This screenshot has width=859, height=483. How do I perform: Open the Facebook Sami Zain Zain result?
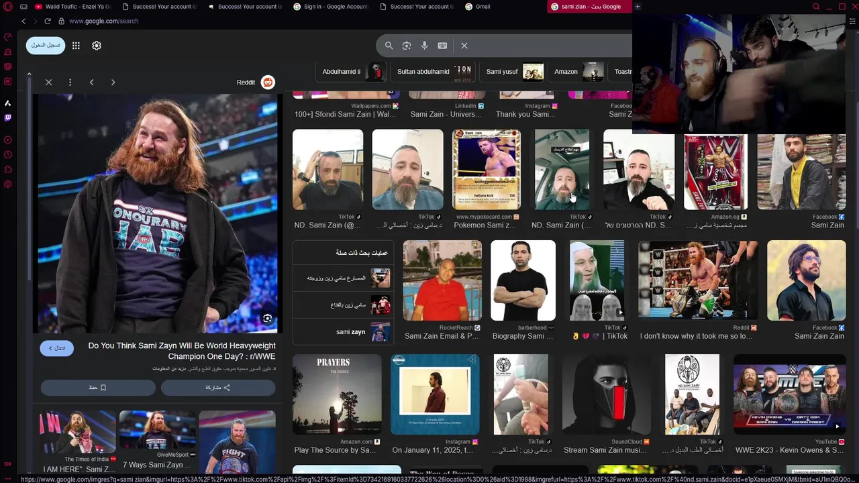tap(807, 280)
